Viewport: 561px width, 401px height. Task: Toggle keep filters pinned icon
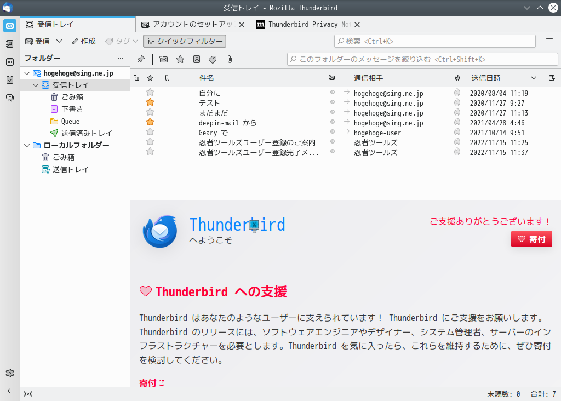point(141,59)
